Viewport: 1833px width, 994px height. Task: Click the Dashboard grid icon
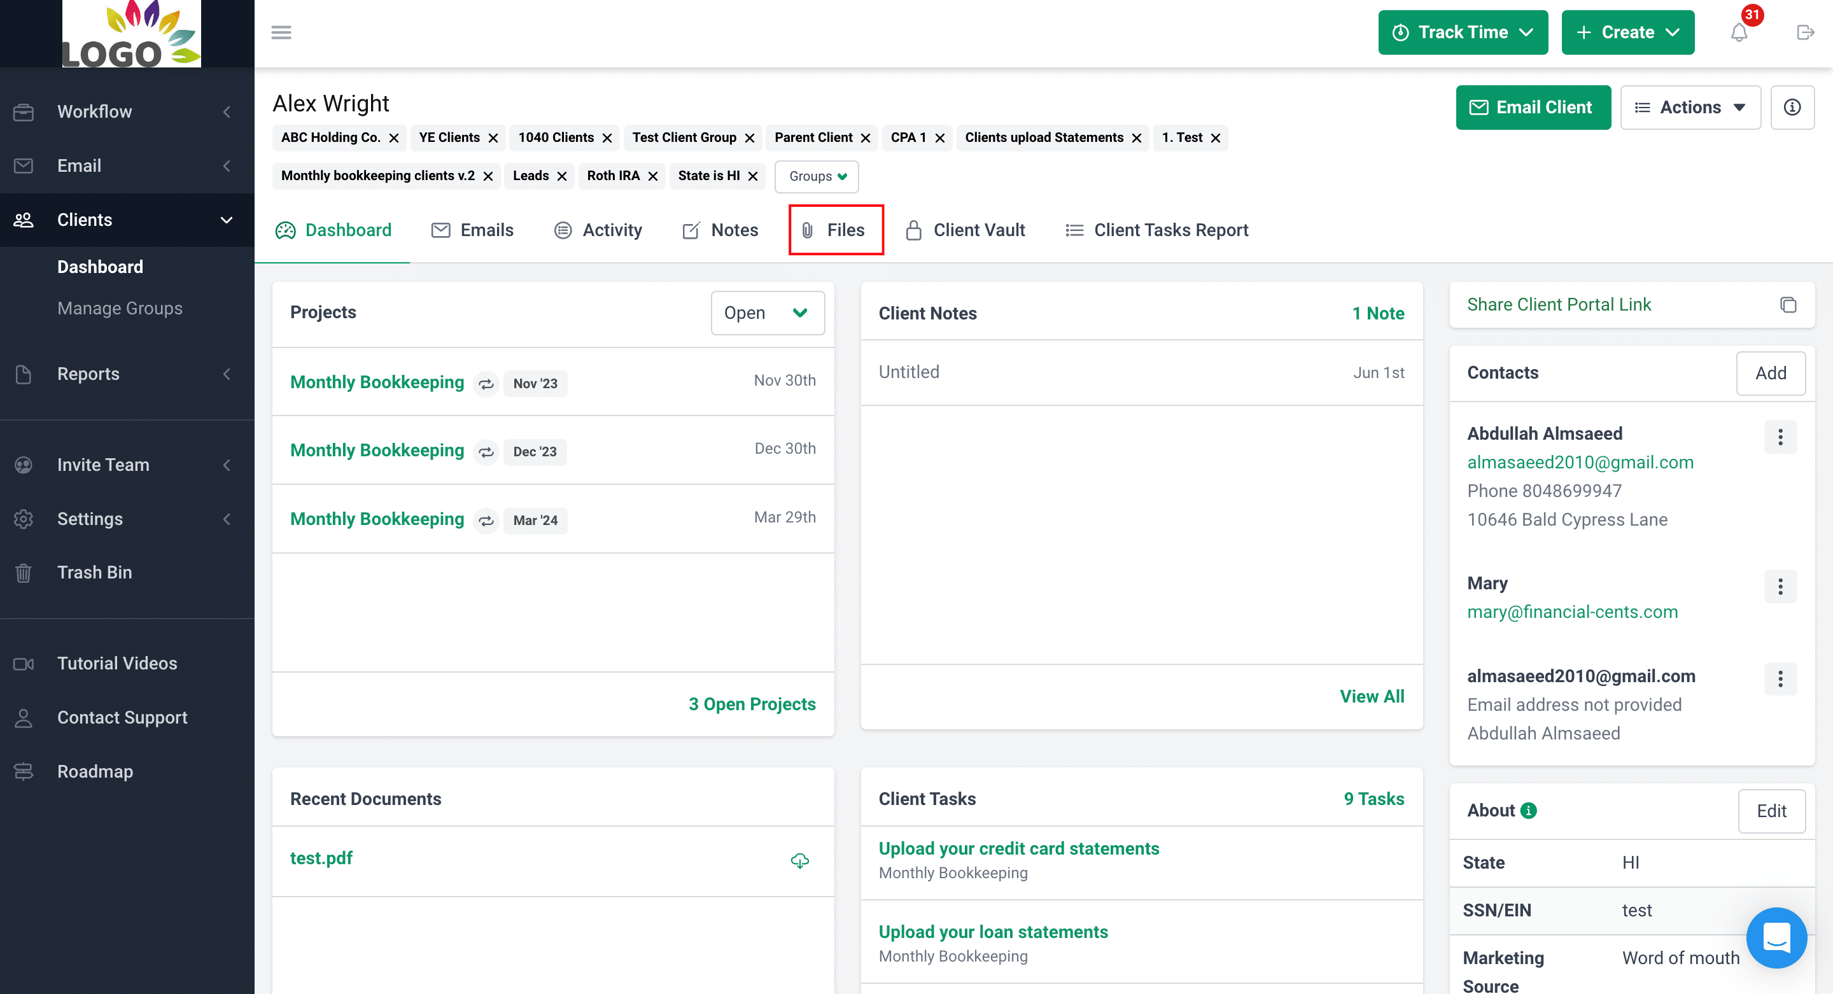click(285, 230)
